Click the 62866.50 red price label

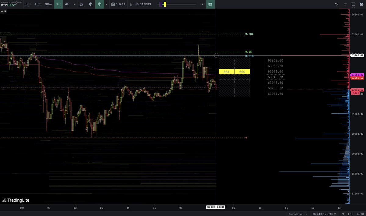click(x=357, y=78)
